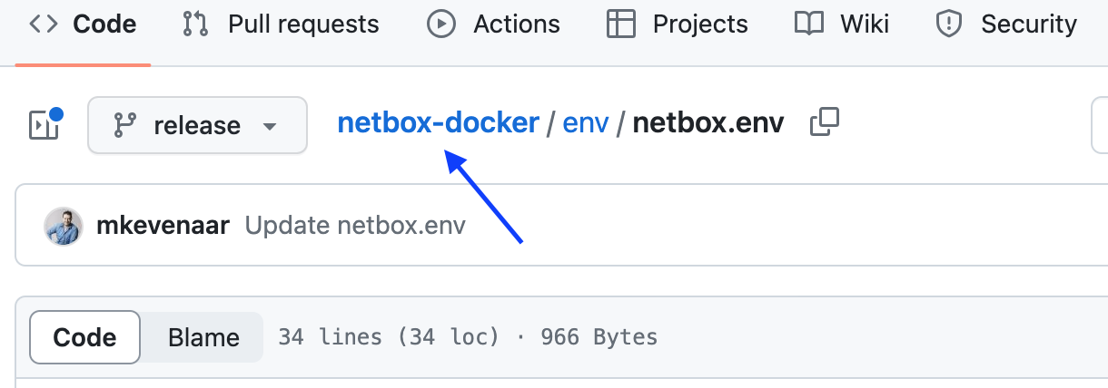Click the Projects table icon
Screen dimensions: 1108x388
[621, 24]
